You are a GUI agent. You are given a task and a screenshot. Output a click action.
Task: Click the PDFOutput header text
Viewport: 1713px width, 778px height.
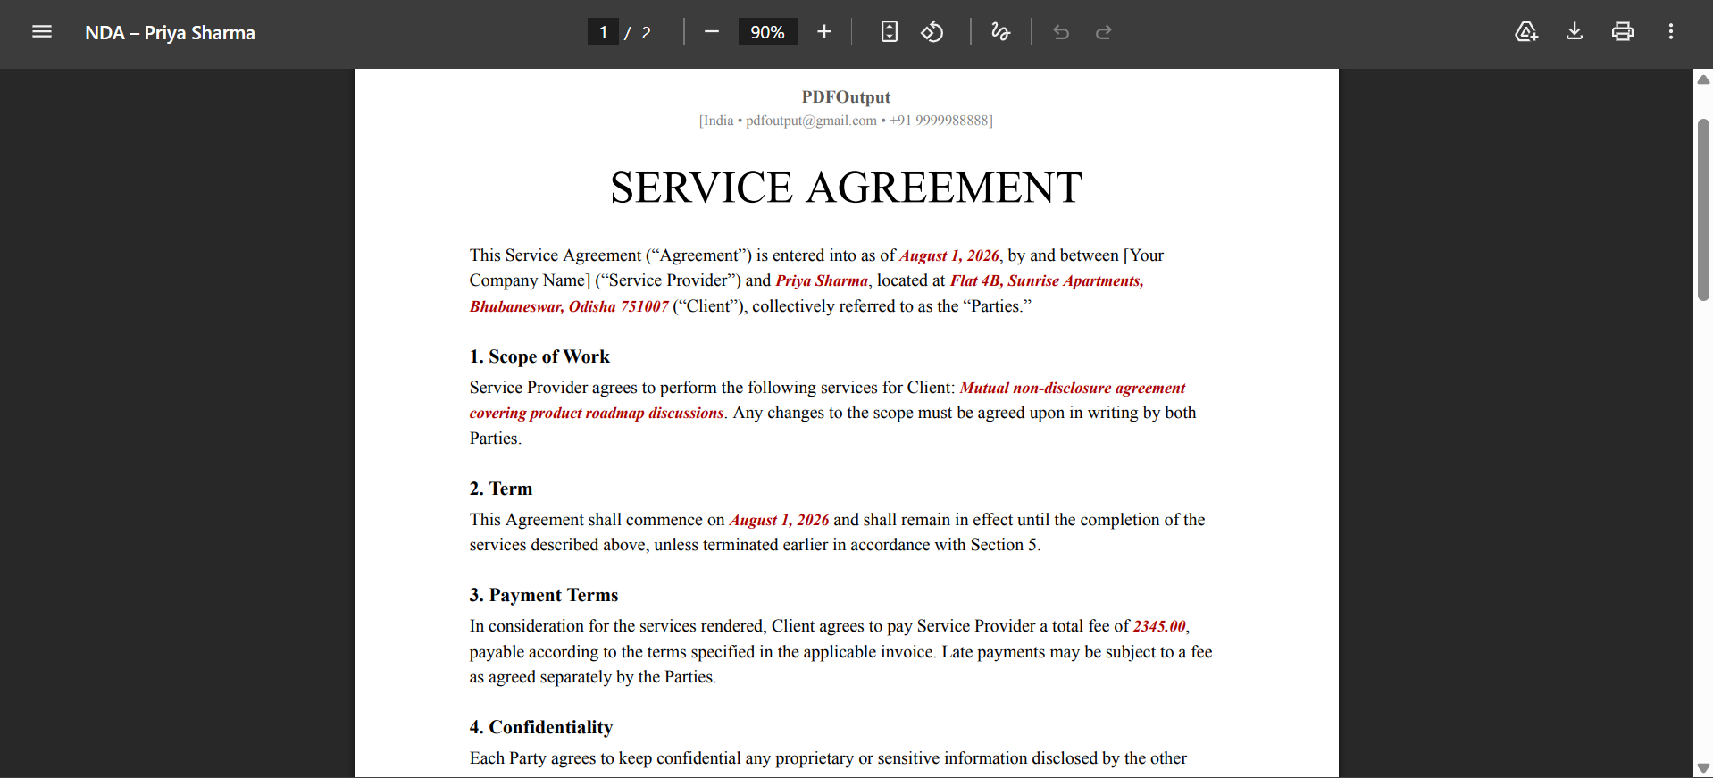[x=846, y=96]
